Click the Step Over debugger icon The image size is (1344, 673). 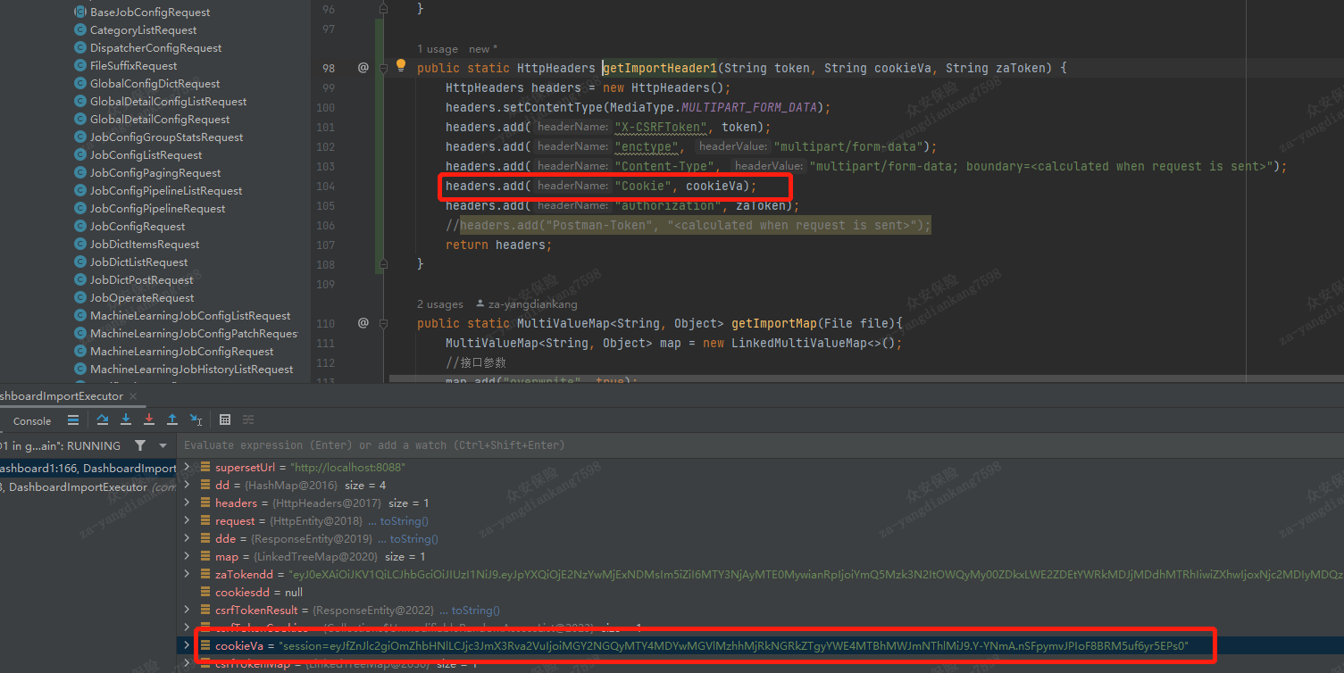click(x=103, y=420)
